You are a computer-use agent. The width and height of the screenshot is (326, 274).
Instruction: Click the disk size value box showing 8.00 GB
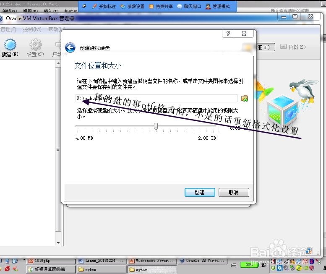234,128
